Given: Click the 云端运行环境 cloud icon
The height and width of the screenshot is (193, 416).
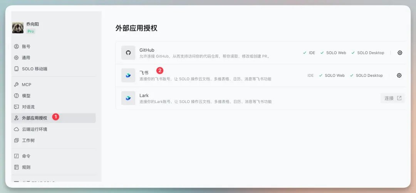Looking at the screenshot, I should point(17,129).
